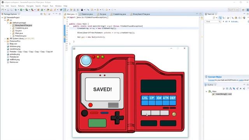The height and width of the screenshot is (140, 249).
Task: Click the Save toolbar icon
Action: click(x=8, y=10)
